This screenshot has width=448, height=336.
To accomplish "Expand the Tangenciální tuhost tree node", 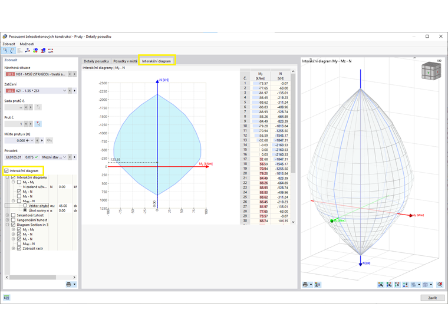I will tap(8, 220).
